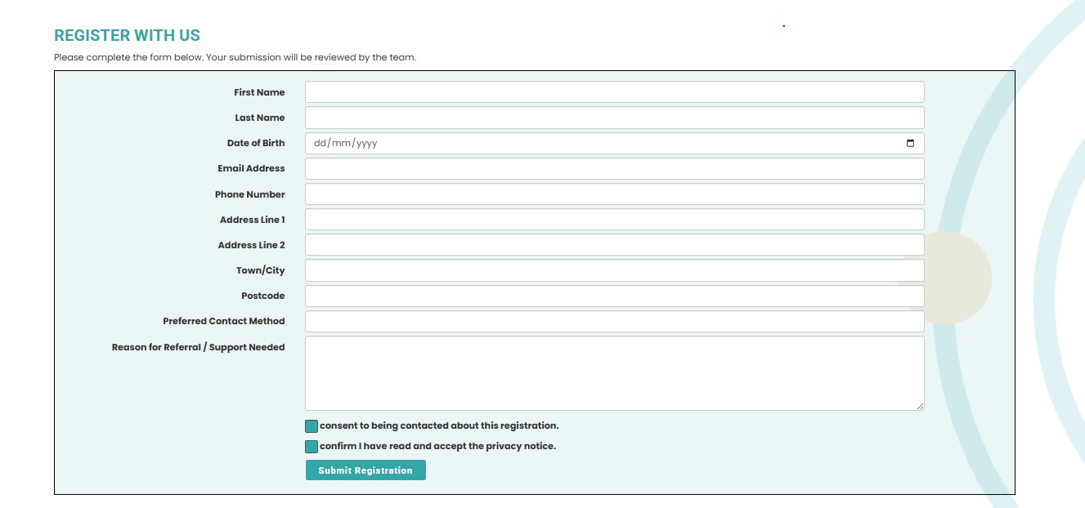Focus the First Name input field
This screenshot has height=508, width=1085.
pos(615,92)
